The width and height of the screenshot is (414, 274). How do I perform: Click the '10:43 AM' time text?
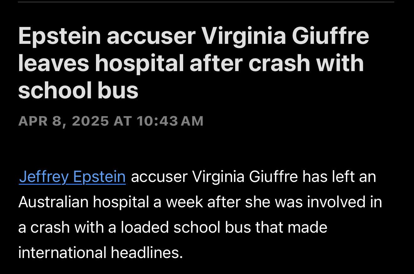click(170, 121)
